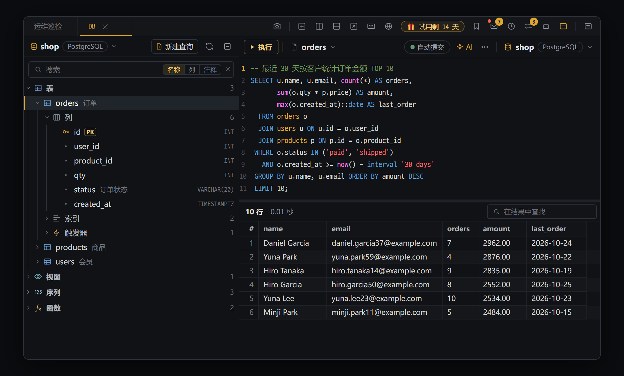Close the DB tab

tap(105, 27)
